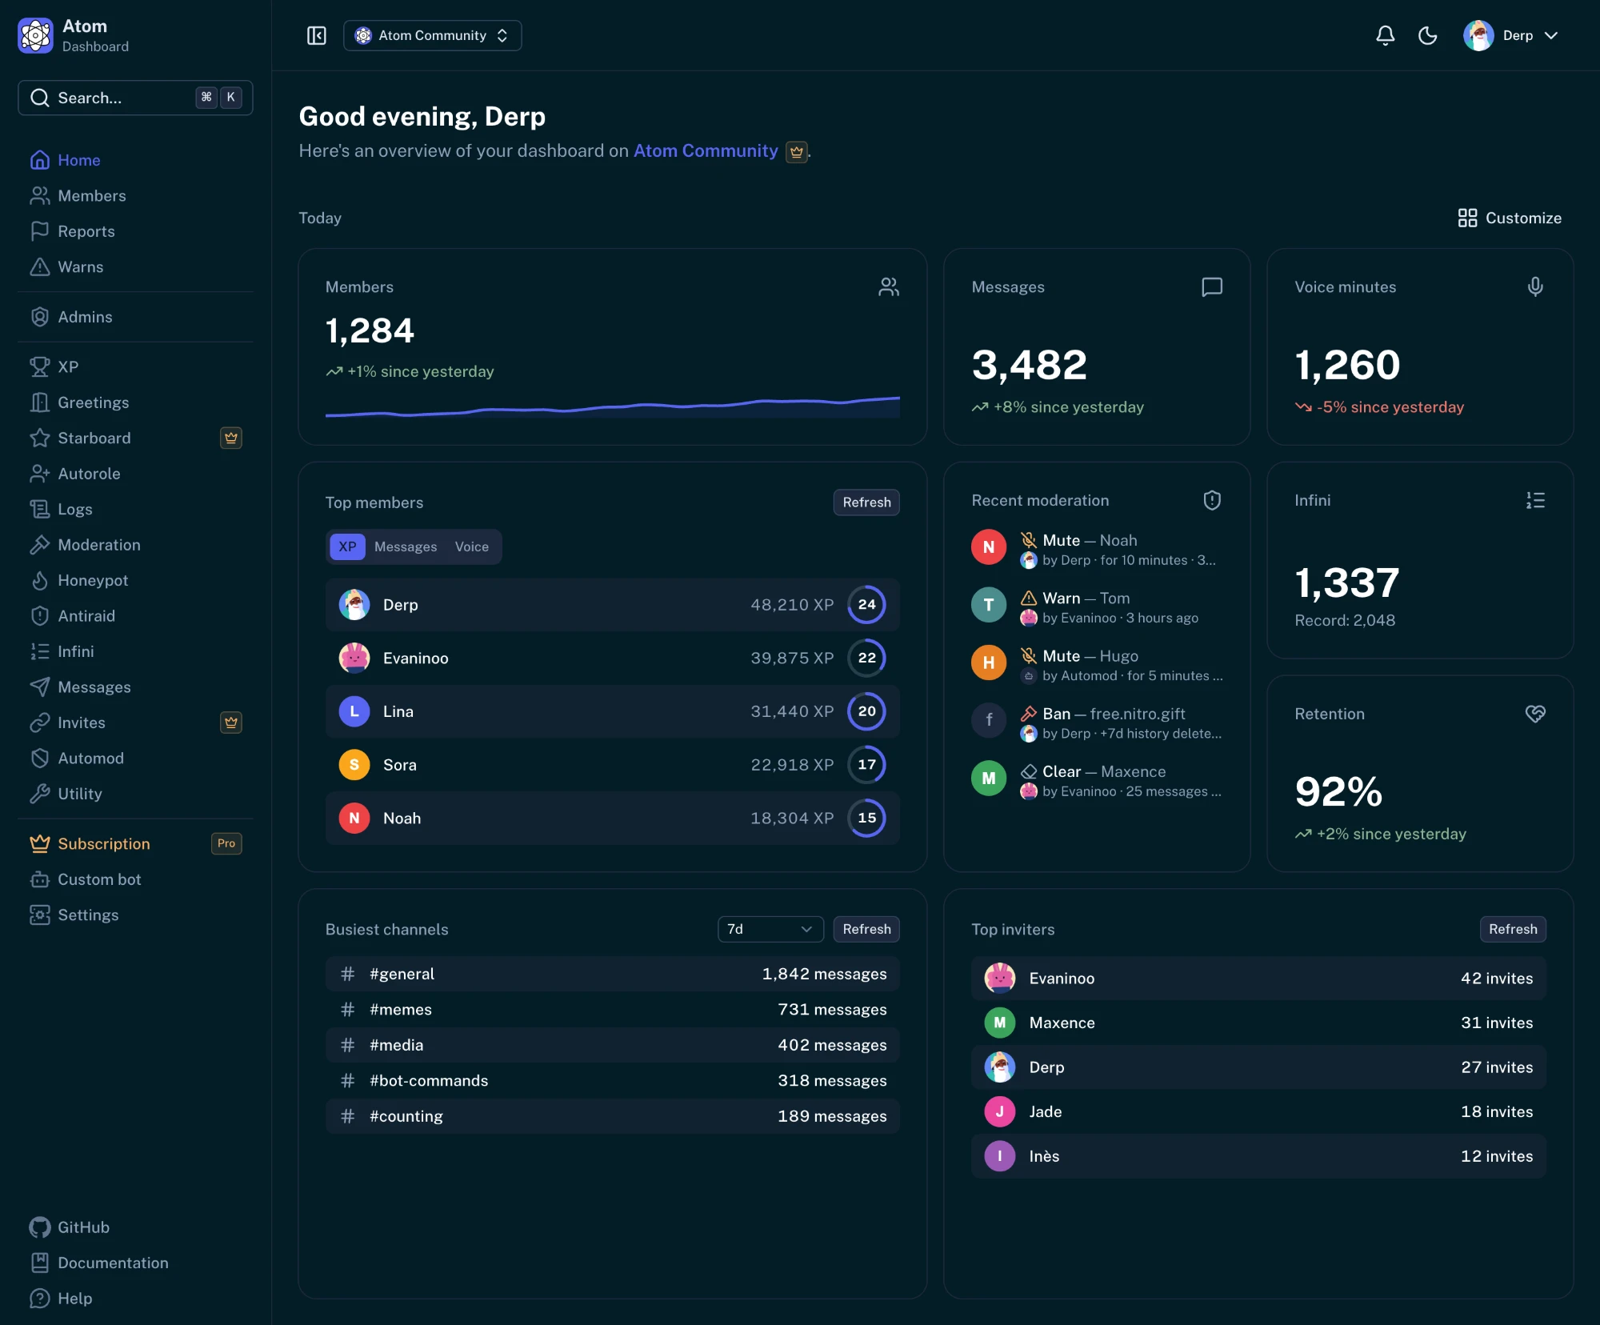Open the Atom Community server switcher

[432, 35]
